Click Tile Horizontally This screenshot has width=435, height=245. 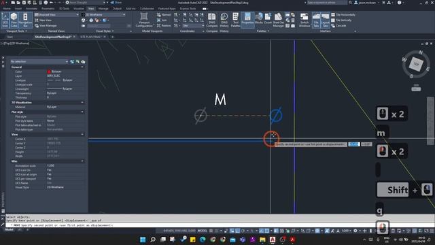click(x=343, y=15)
